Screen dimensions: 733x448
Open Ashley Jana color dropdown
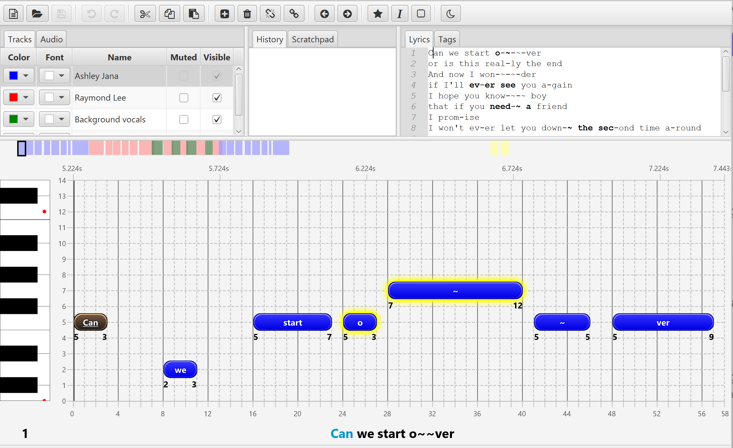coord(26,76)
